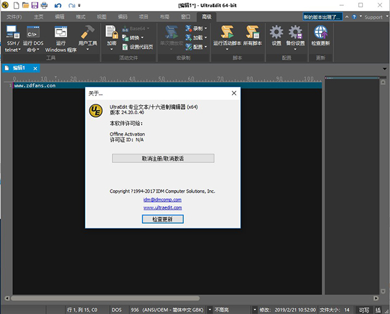Close the About (关于) dialog

tap(234, 93)
